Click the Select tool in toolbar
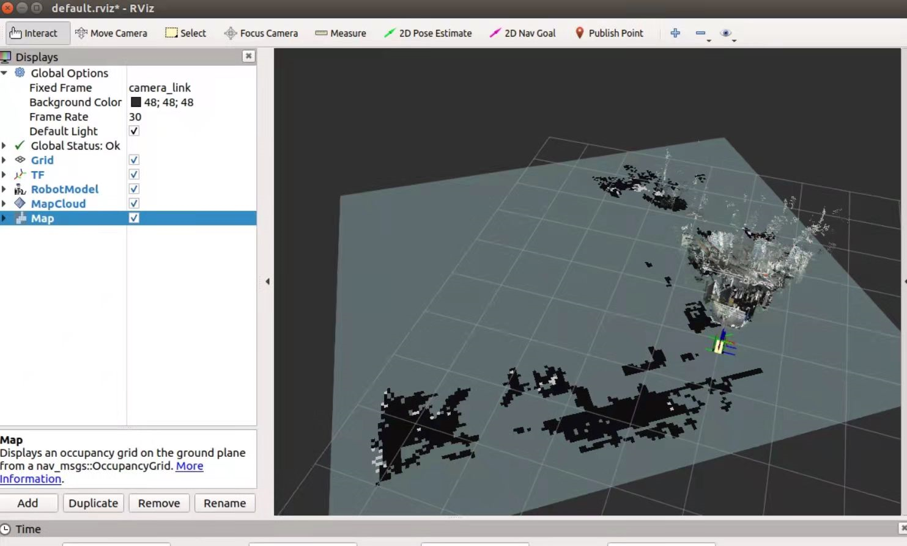 186,33
